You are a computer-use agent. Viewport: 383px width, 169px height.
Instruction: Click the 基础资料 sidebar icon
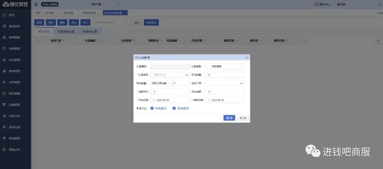[x=4, y=26]
